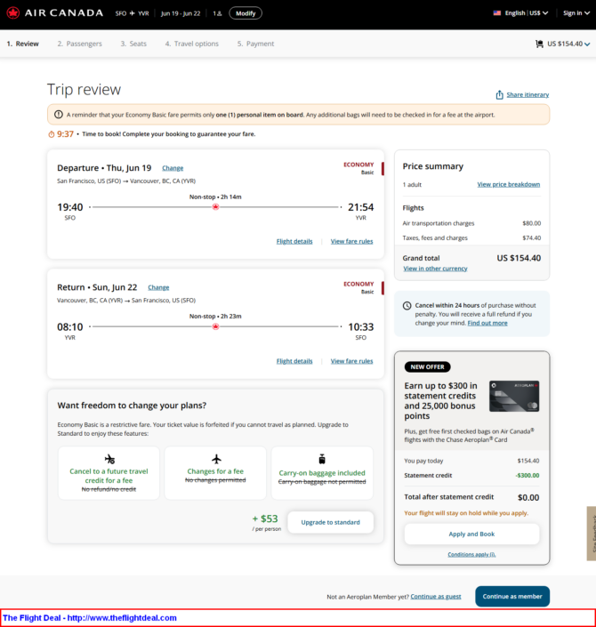Click the maple leaf marker on return flight line
596x627 pixels.
click(x=215, y=326)
